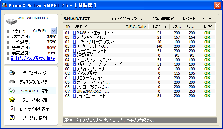Click the ログファイルの表示 clipboard icon
The height and width of the screenshot is (129, 223).
[12, 109]
